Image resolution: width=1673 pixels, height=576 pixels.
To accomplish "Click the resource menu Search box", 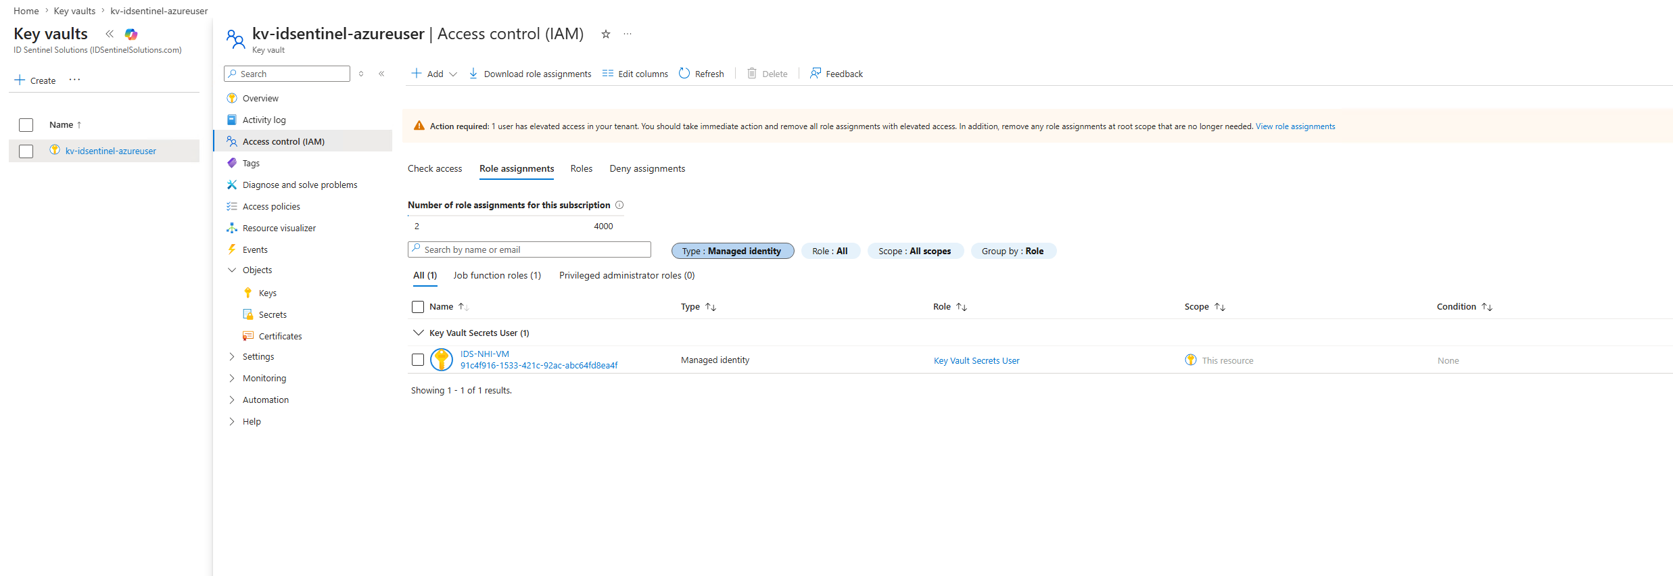I will click(287, 74).
